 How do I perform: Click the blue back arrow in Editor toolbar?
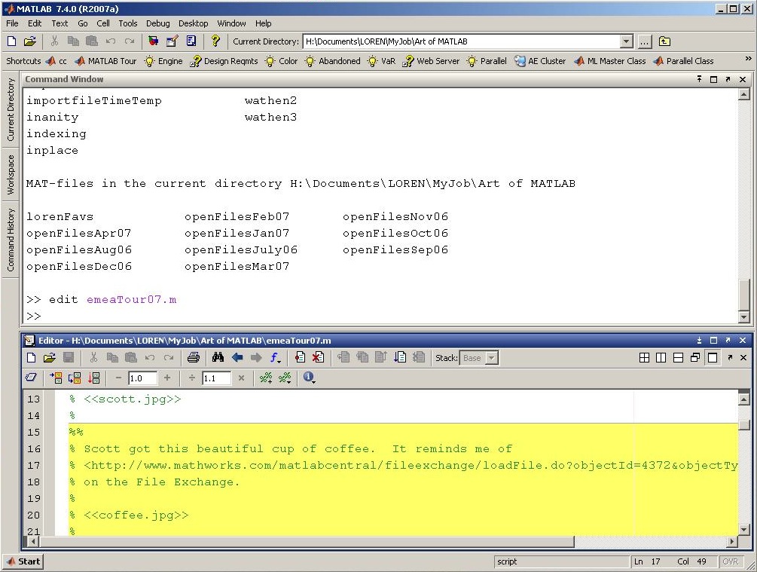tap(237, 358)
